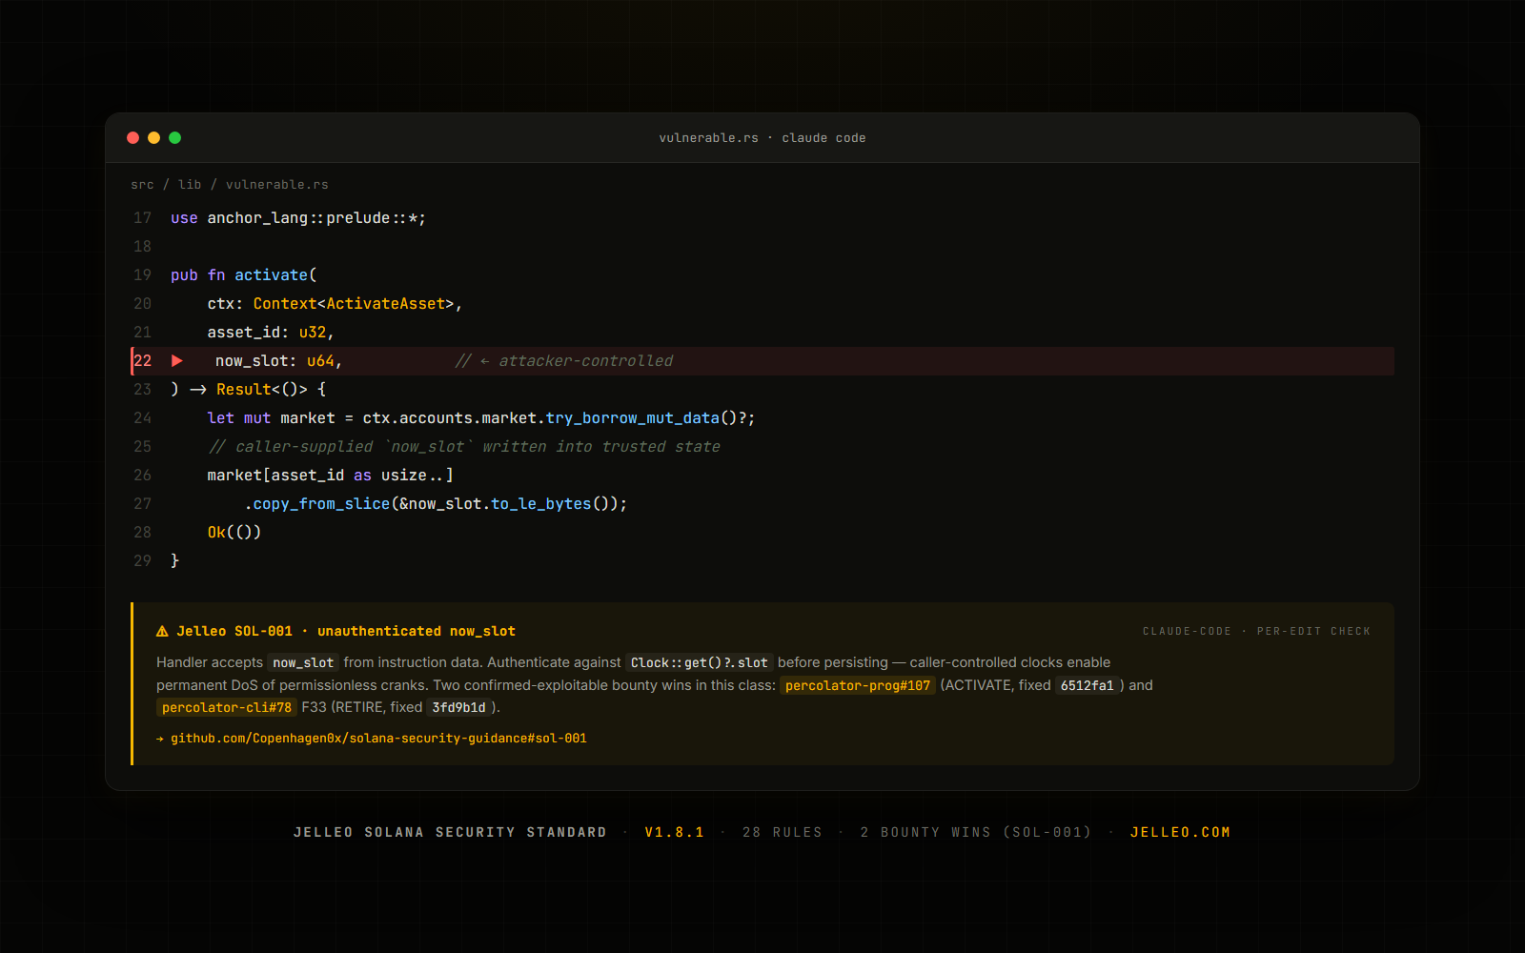This screenshot has height=953, width=1525.
Task: Click 'asset_id: u32,' parameter line
Action: [x=271, y=333]
